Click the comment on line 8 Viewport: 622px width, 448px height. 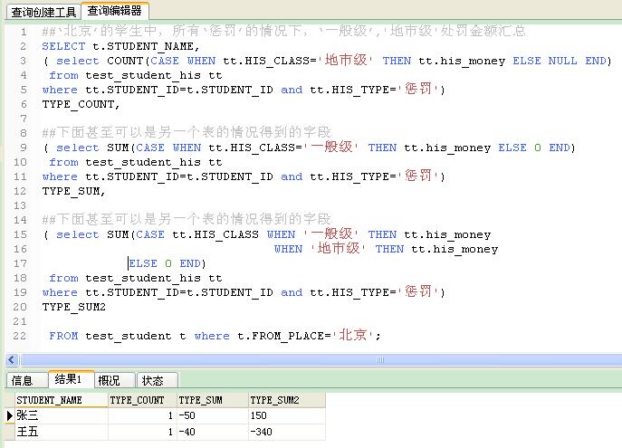pyautogui.click(x=187, y=132)
